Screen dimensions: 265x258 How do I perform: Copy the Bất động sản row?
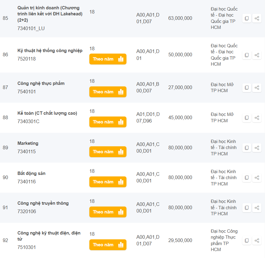tap(247, 178)
